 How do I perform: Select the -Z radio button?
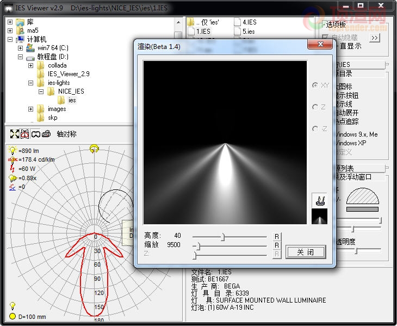click(315, 129)
